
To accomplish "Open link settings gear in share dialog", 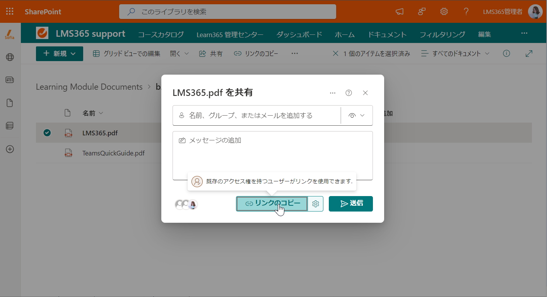I will click(316, 204).
